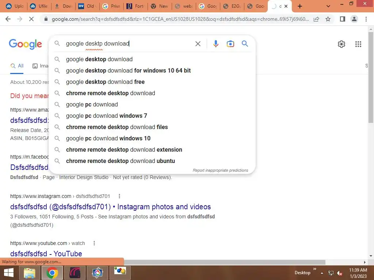Open the tab search dropdown arrow
The width and height of the screenshot is (374, 280).
point(328,7)
